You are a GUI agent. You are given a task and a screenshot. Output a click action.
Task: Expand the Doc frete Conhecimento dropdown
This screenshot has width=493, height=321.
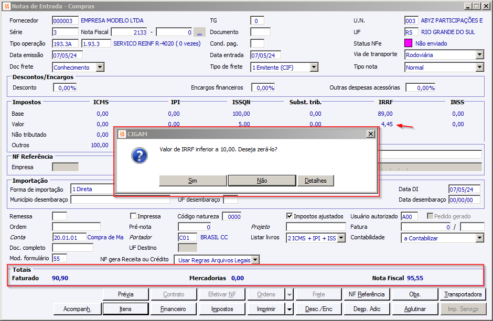[100, 67]
